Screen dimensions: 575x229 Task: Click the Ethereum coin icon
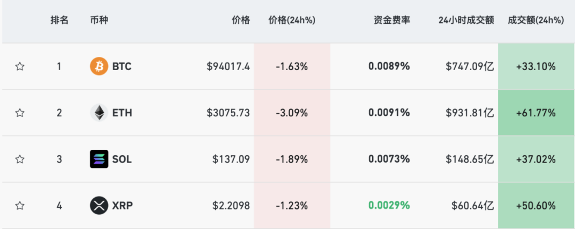[x=99, y=113]
